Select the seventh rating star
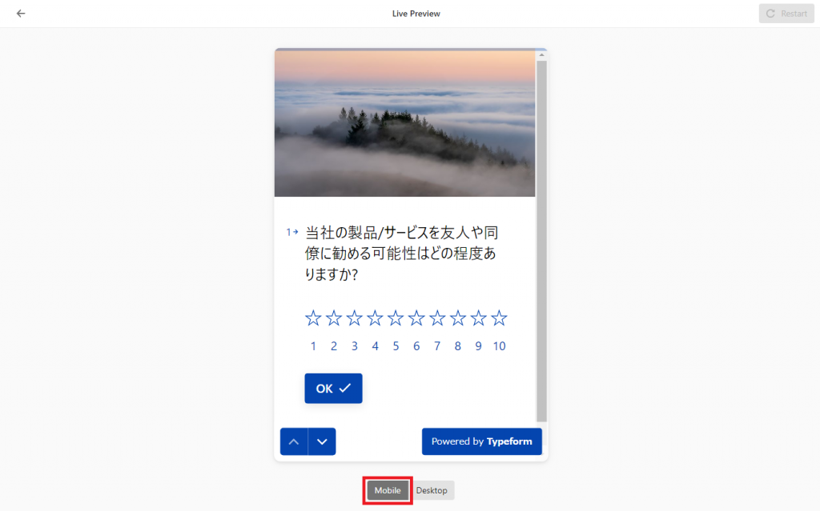The image size is (820, 511). point(436,317)
